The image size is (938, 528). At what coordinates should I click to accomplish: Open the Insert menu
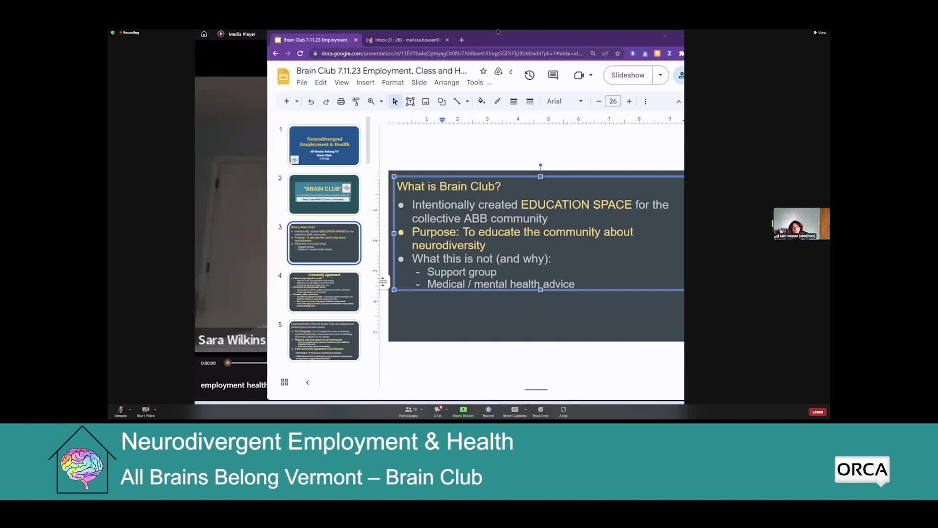click(x=365, y=83)
